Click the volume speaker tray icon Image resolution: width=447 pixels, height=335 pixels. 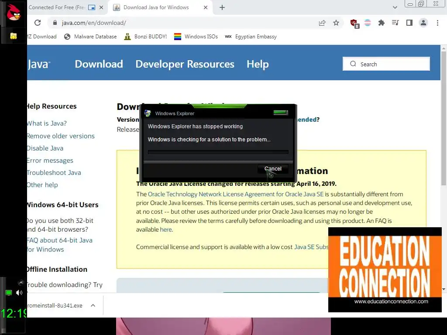pyautogui.click(x=19, y=293)
